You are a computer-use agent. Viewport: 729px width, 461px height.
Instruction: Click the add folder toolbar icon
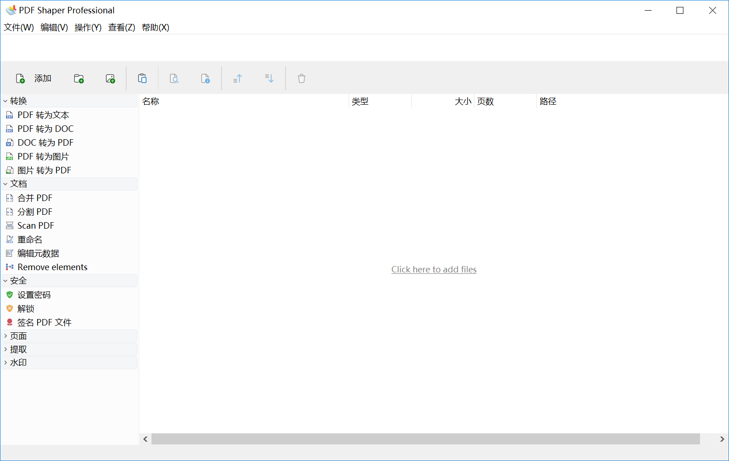click(79, 78)
